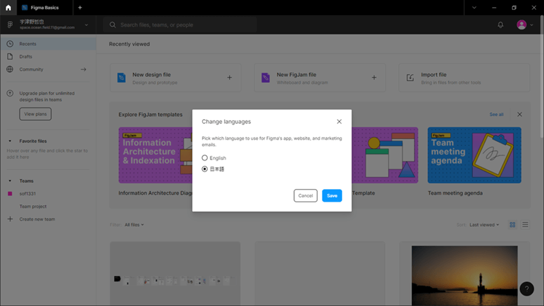Open Team project in sidebar

coord(32,207)
